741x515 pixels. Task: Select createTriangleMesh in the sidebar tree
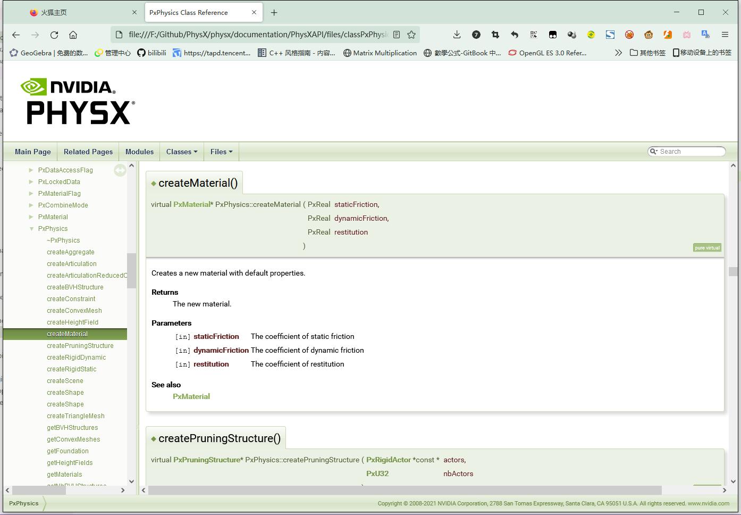pyautogui.click(x=75, y=416)
